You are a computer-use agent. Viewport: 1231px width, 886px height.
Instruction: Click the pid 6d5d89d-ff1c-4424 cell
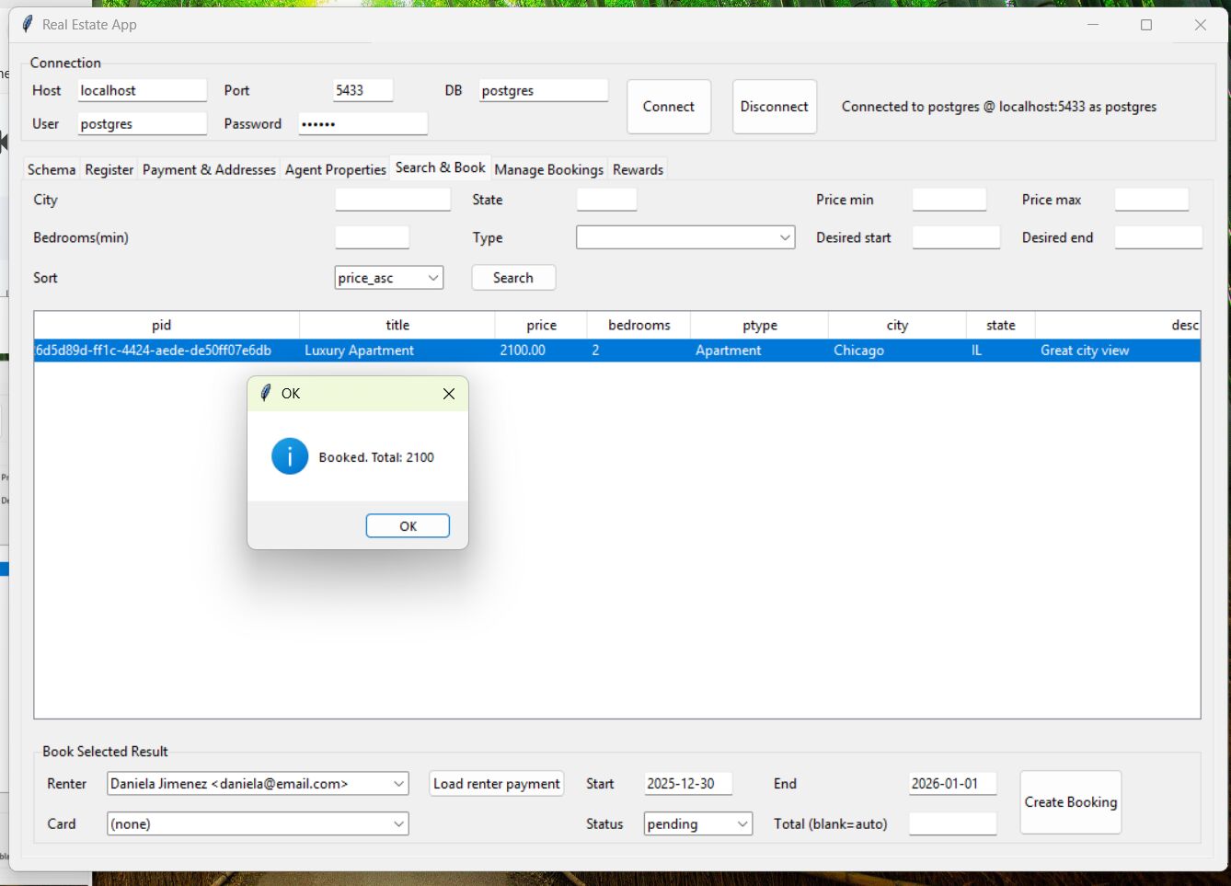pos(167,351)
